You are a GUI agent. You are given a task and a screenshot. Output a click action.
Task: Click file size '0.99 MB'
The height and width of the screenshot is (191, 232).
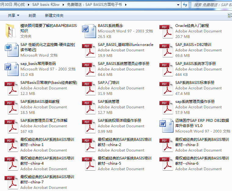coord(105,132)
